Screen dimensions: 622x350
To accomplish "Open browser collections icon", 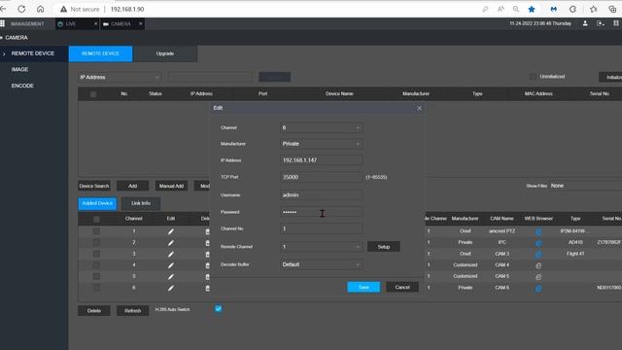I will (612, 9).
